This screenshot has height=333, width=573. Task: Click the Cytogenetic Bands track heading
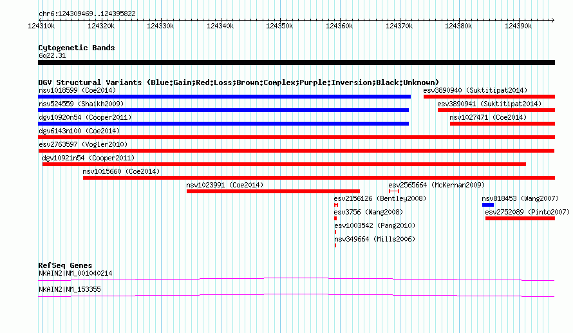point(77,48)
